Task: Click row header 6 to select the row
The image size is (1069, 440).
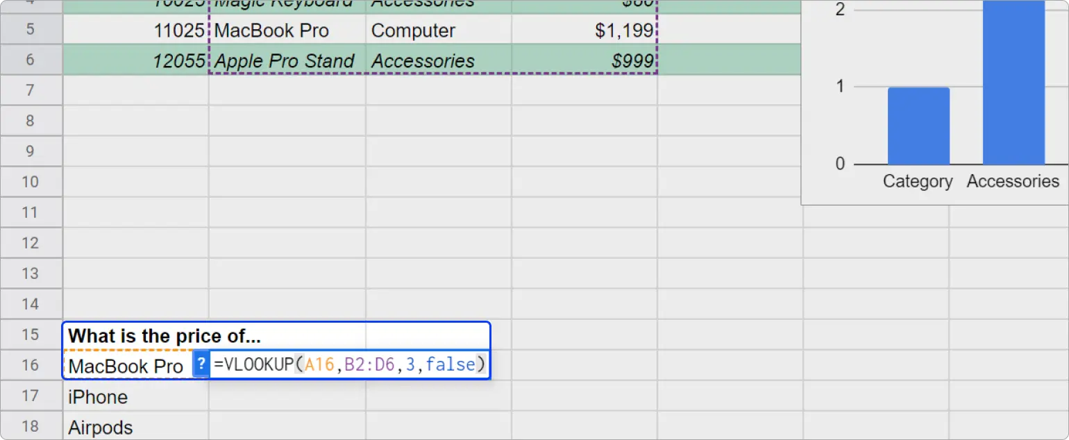Action: pyautogui.click(x=31, y=60)
